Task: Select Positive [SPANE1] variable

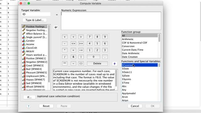Action: (34, 58)
